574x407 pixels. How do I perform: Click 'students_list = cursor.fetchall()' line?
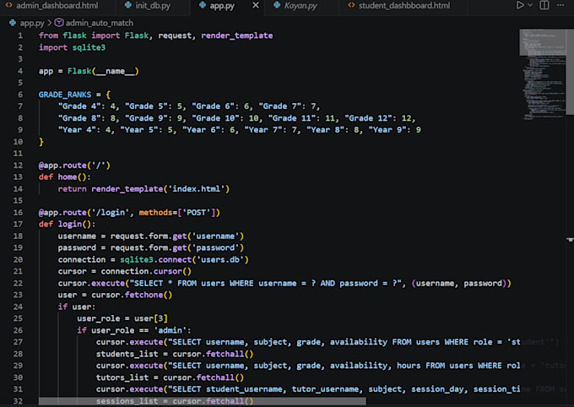[x=175, y=354]
